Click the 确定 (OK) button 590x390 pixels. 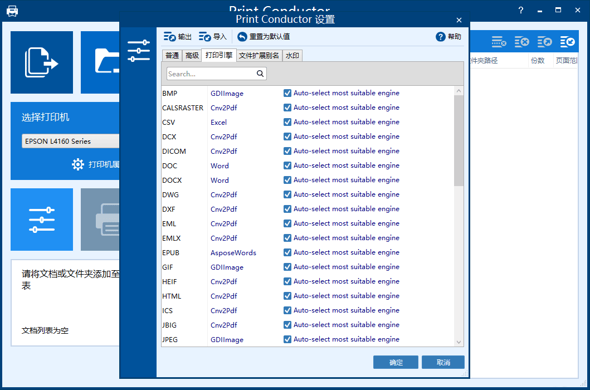tap(396, 362)
